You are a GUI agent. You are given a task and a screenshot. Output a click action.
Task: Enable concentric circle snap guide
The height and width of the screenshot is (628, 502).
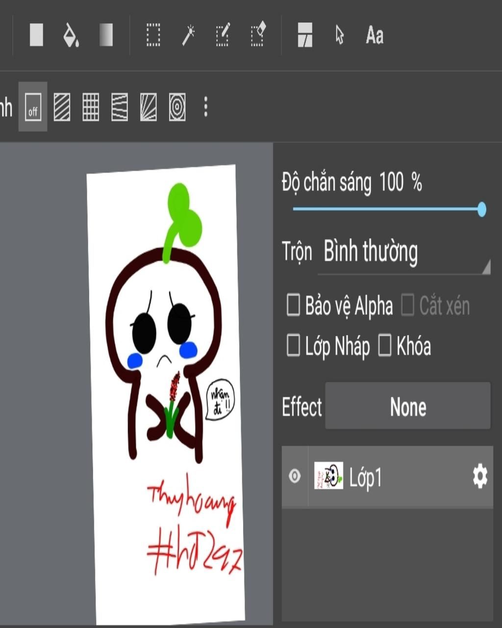click(177, 107)
